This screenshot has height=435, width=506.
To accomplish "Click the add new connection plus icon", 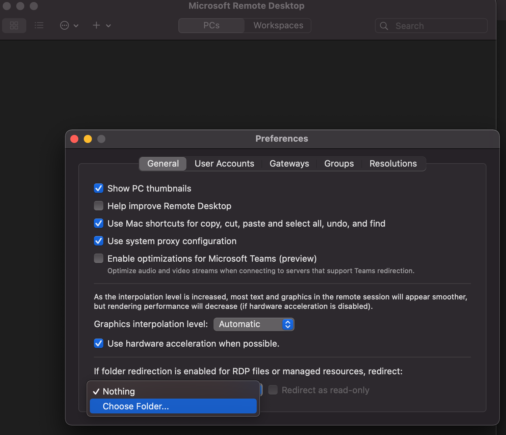I will [x=96, y=25].
